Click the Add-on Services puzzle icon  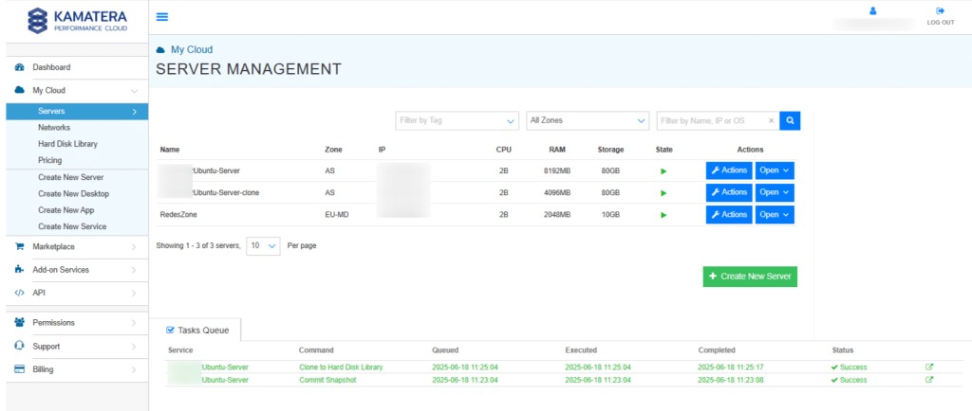tap(19, 270)
